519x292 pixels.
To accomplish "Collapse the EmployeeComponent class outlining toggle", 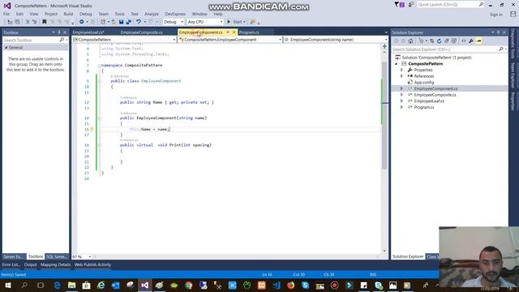I will (x=99, y=81).
